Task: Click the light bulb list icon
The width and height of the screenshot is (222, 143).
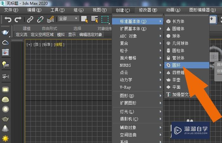Action: coord(5,65)
